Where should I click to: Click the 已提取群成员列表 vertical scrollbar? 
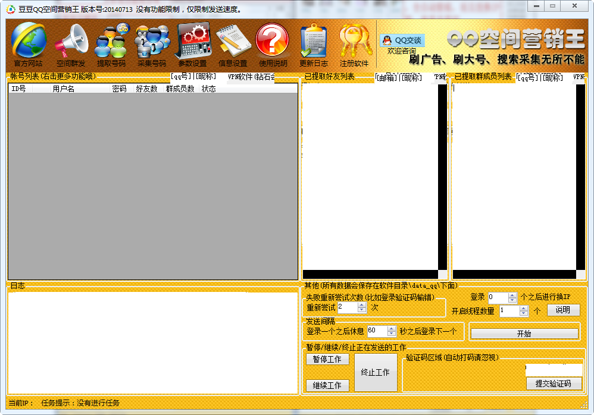coord(580,177)
